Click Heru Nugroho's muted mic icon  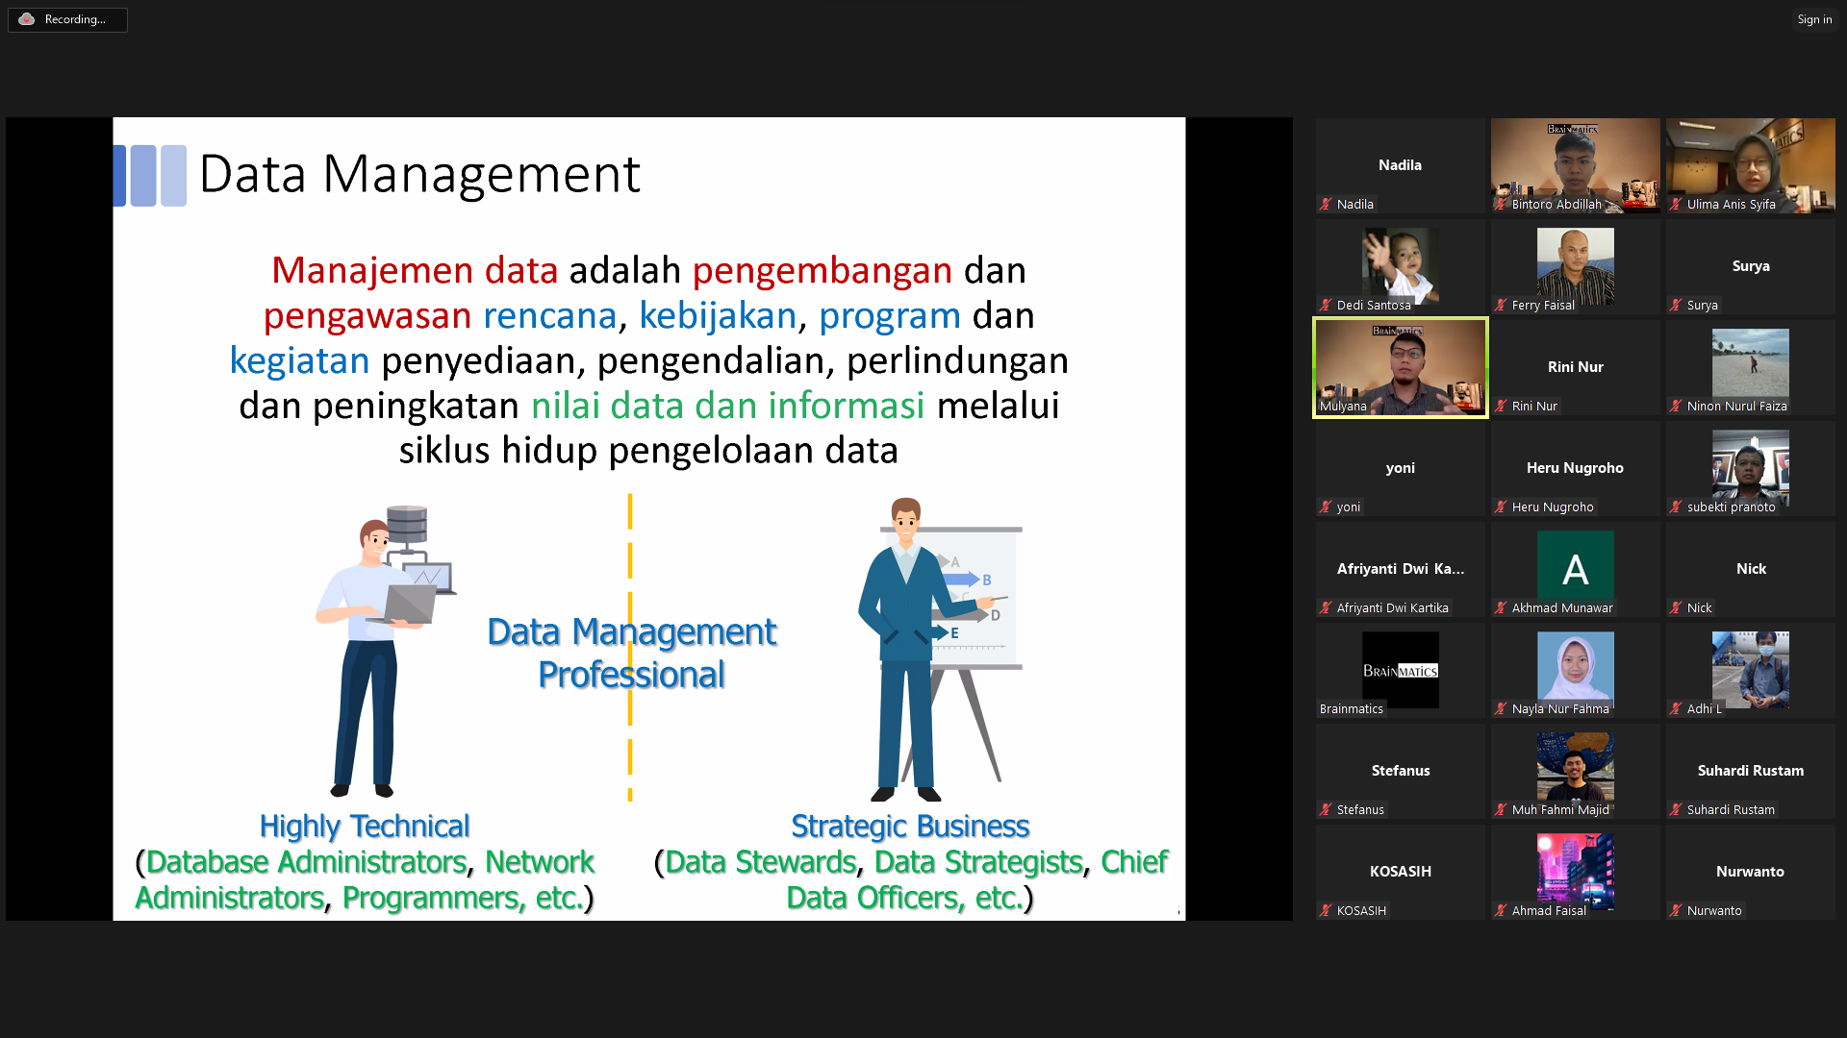[x=1501, y=507]
